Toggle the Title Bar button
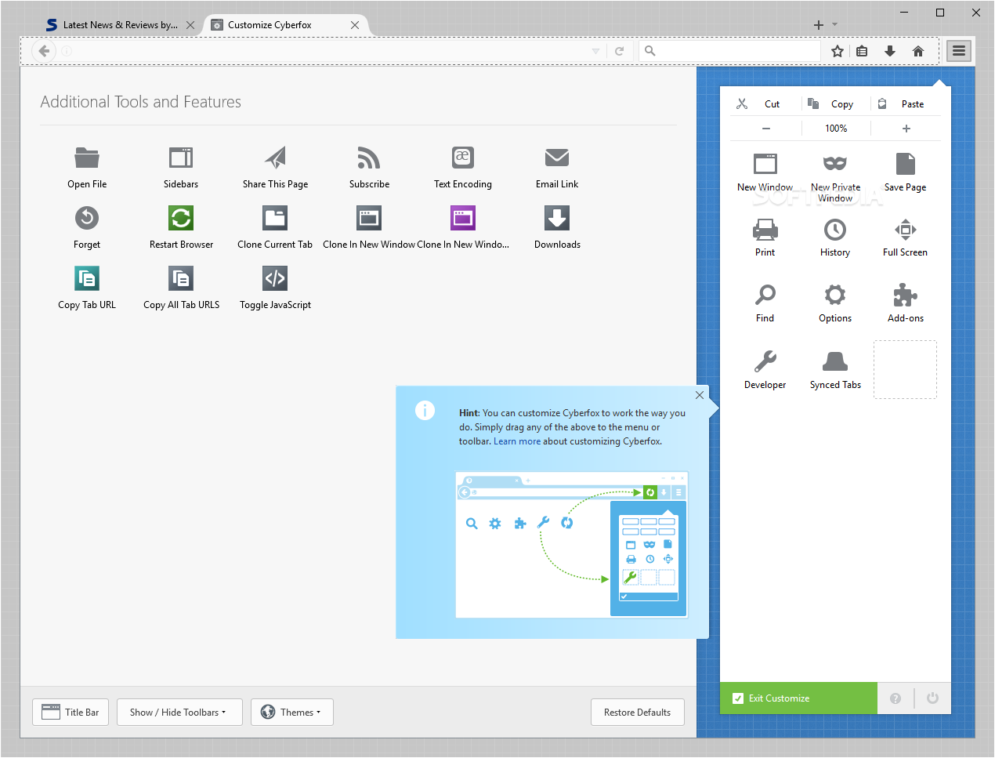The width and height of the screenshot is (995, 758). [x=71, y=712]
